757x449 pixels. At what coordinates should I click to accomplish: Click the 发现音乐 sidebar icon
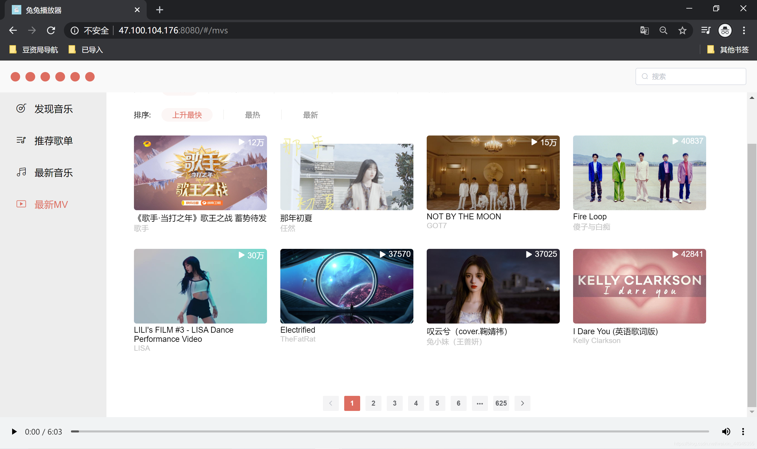point(21,108)
